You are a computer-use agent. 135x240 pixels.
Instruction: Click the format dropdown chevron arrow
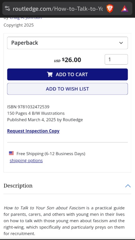point(121,43)
